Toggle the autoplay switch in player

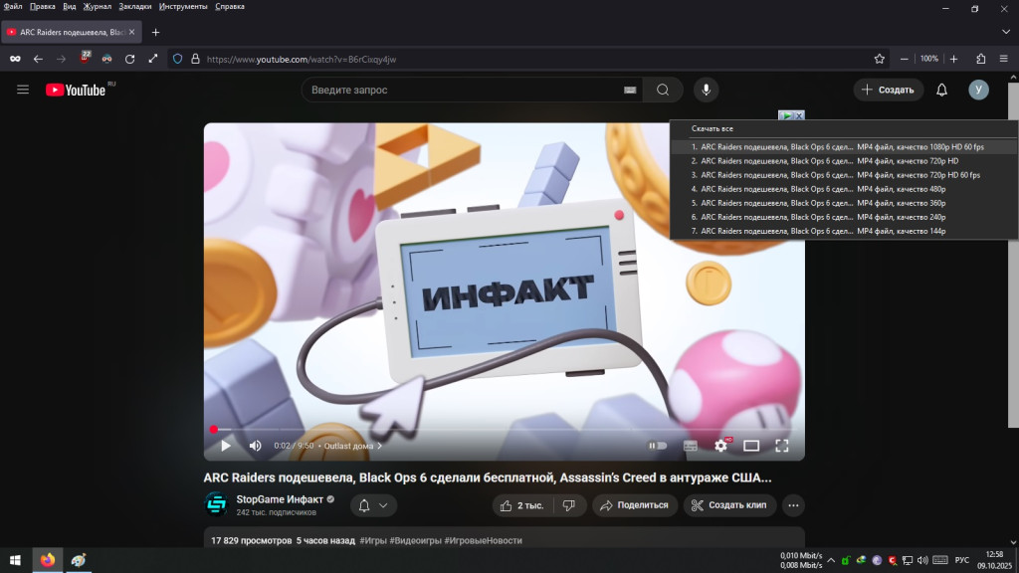point(657,446)
